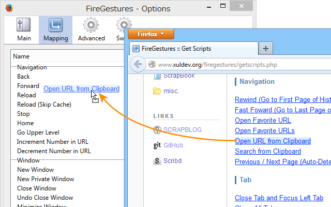Select the Mapping pane icon

[56, 29]
